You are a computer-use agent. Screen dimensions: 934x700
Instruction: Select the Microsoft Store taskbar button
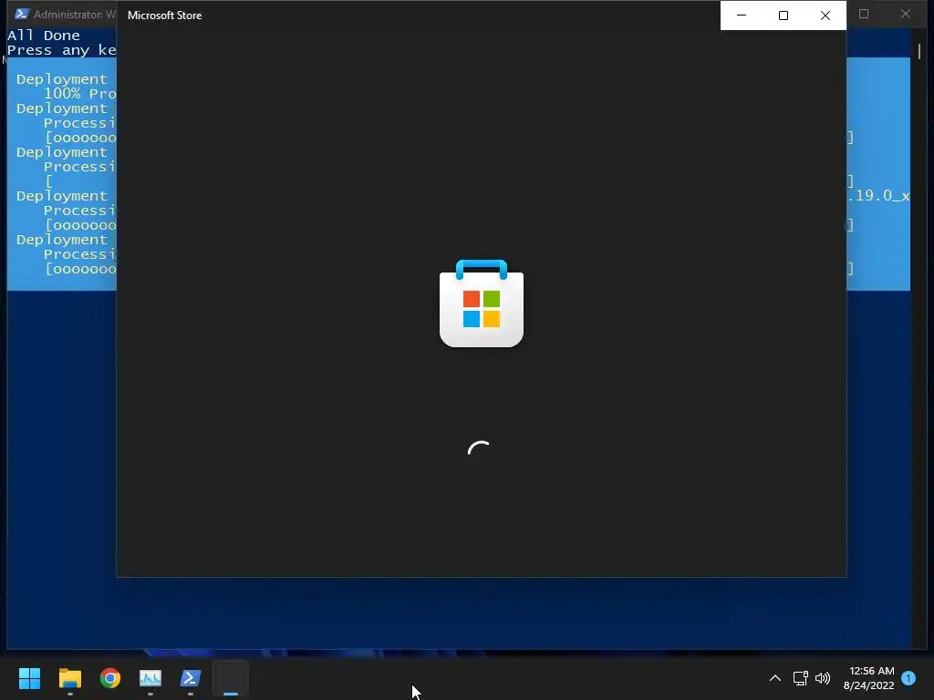[x=231, y=678]
